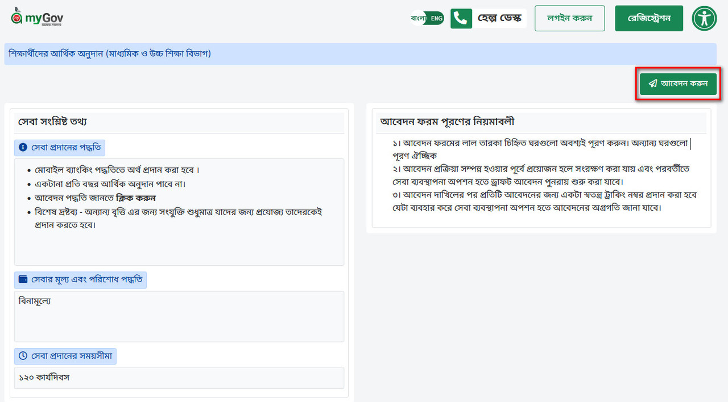Viewport: 728px width, 402px height.
Task: Click the আবেদন ফরম পূরণের নিয়মাবলী heading
Action: (448, 122)
